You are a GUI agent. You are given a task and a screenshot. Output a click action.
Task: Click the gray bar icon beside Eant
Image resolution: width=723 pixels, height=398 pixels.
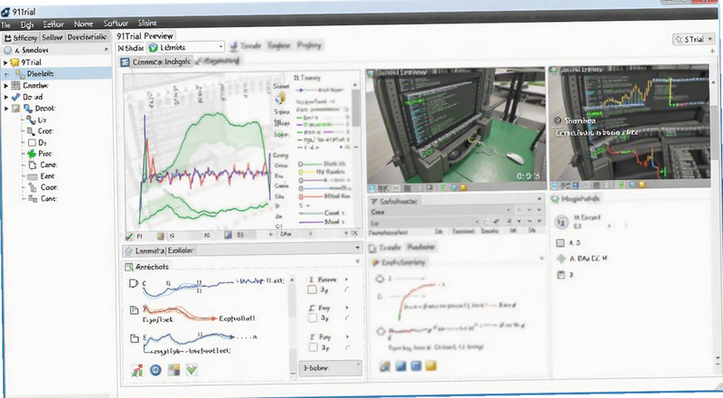click(x=33, y=176)
